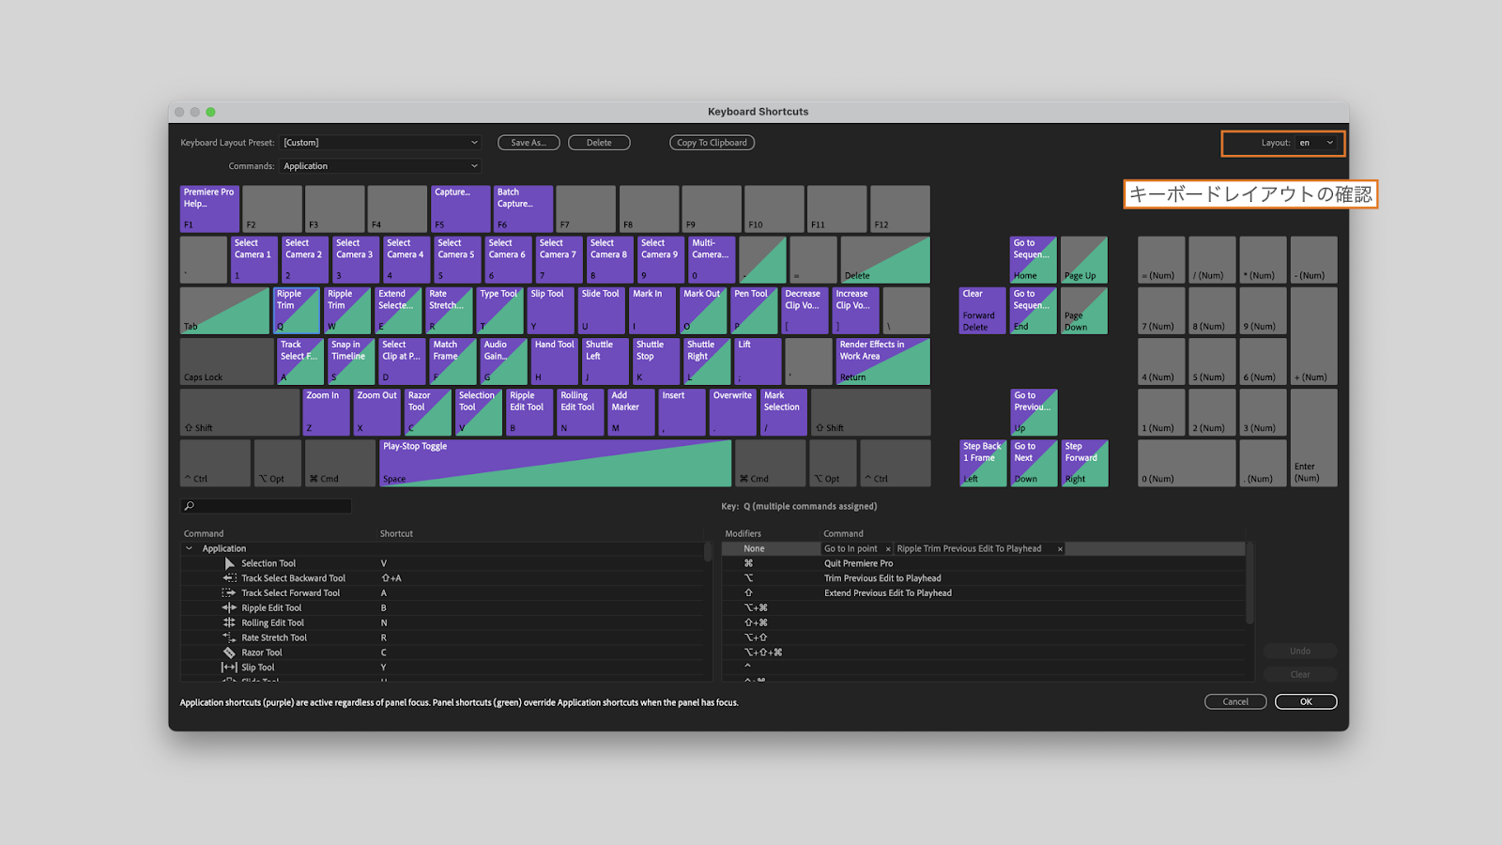
Task: Remove the 'Go to In point' command chip
Action: (888, 549)
